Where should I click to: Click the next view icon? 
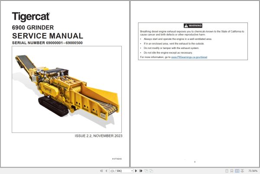(x=151, y=171)
